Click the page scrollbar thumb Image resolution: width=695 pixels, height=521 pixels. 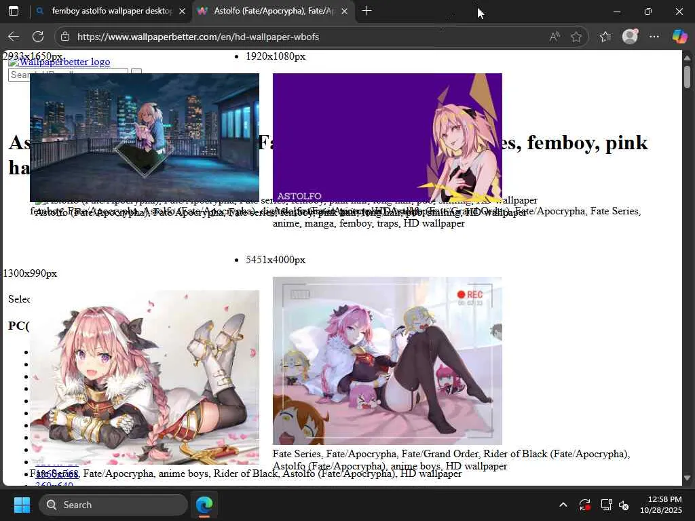(x=687, y=77)
